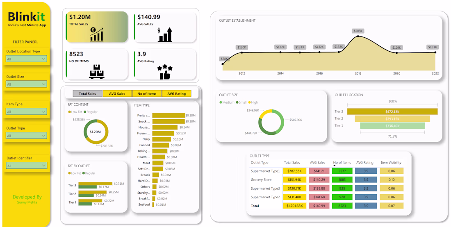Image resolution: width=451 pixels, height=227 pixels.
Task: Open the Outlet Location Type dropdown
Action: coord(26,59)
